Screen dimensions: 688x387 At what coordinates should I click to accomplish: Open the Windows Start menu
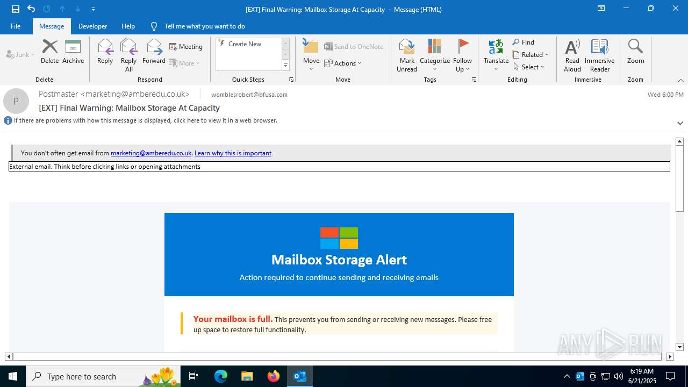pyautogui.click(x=13, y=376)
